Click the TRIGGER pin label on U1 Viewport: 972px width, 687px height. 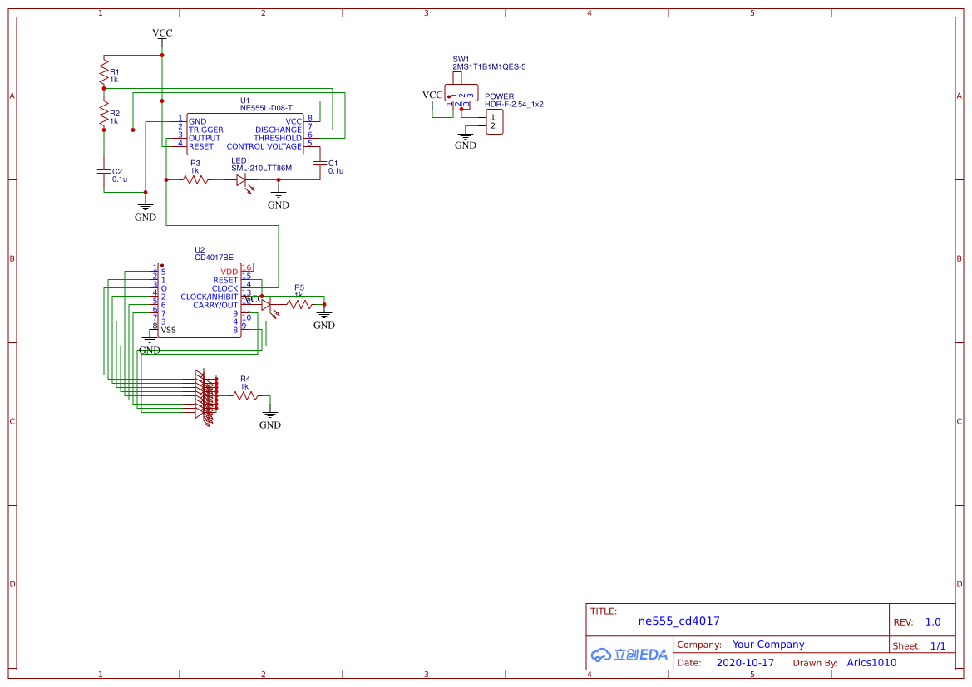(206, 130)
